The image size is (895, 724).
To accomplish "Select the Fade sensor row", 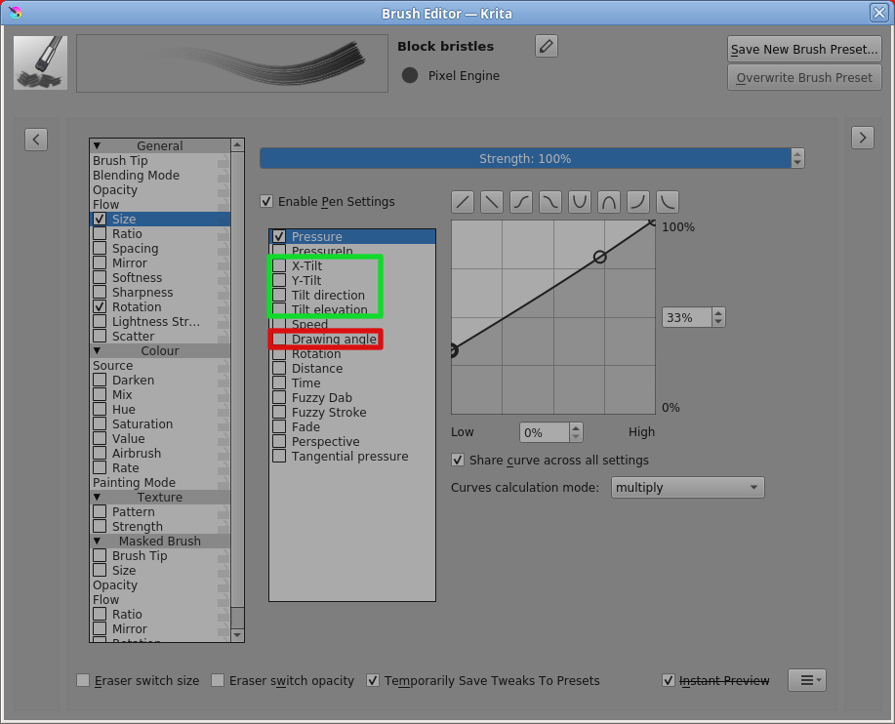I will [x=352, y=426].
